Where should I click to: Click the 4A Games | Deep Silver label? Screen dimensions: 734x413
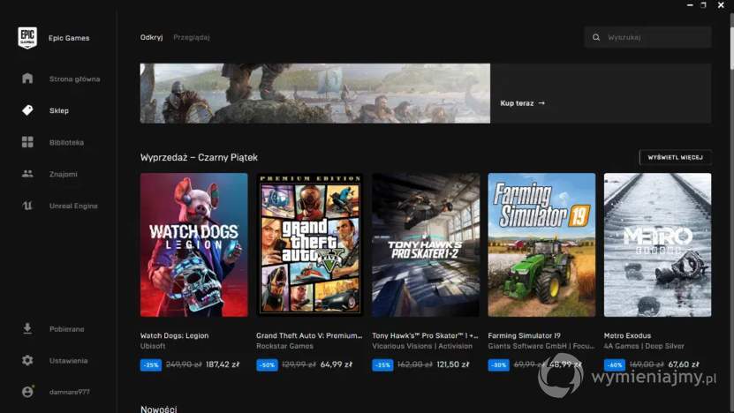tap(644, 346)
